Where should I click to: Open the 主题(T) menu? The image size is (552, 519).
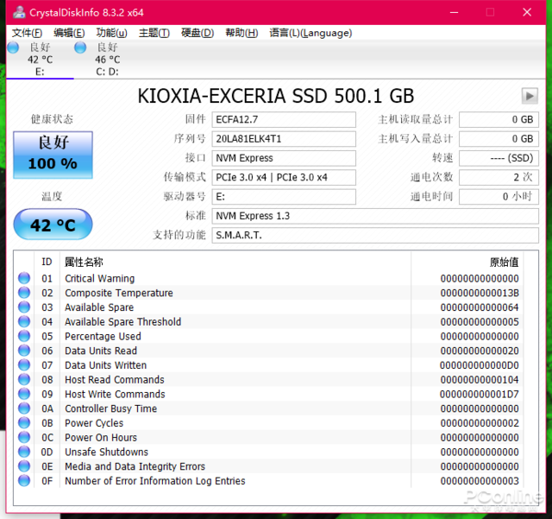coord(154,33)
